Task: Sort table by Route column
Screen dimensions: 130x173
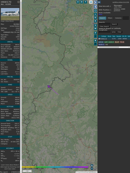Action: tap(109, 36)
